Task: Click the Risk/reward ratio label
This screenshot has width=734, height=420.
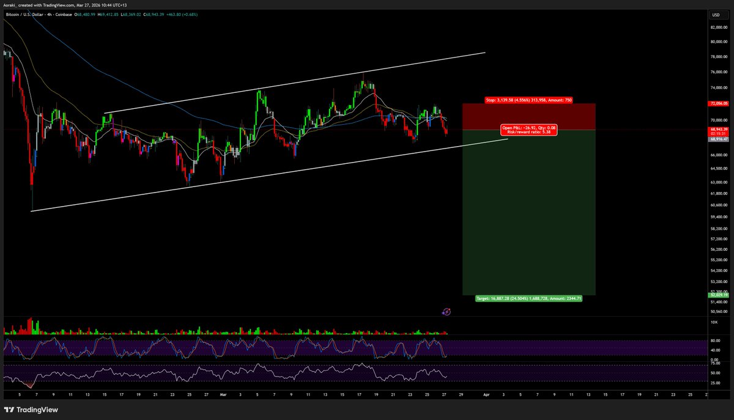Action: coord(529,132)
